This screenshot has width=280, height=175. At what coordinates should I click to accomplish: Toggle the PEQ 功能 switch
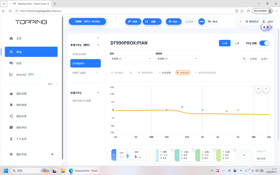pyautogui.click(x=264, y=43)
